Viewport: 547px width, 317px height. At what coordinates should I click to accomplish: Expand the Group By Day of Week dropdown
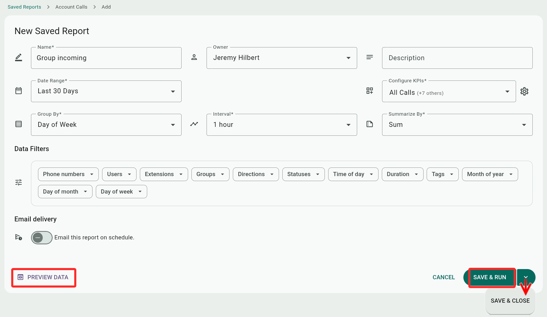106,125
